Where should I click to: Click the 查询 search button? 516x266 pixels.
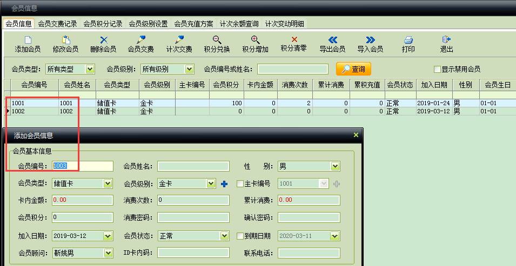(353, 69)
